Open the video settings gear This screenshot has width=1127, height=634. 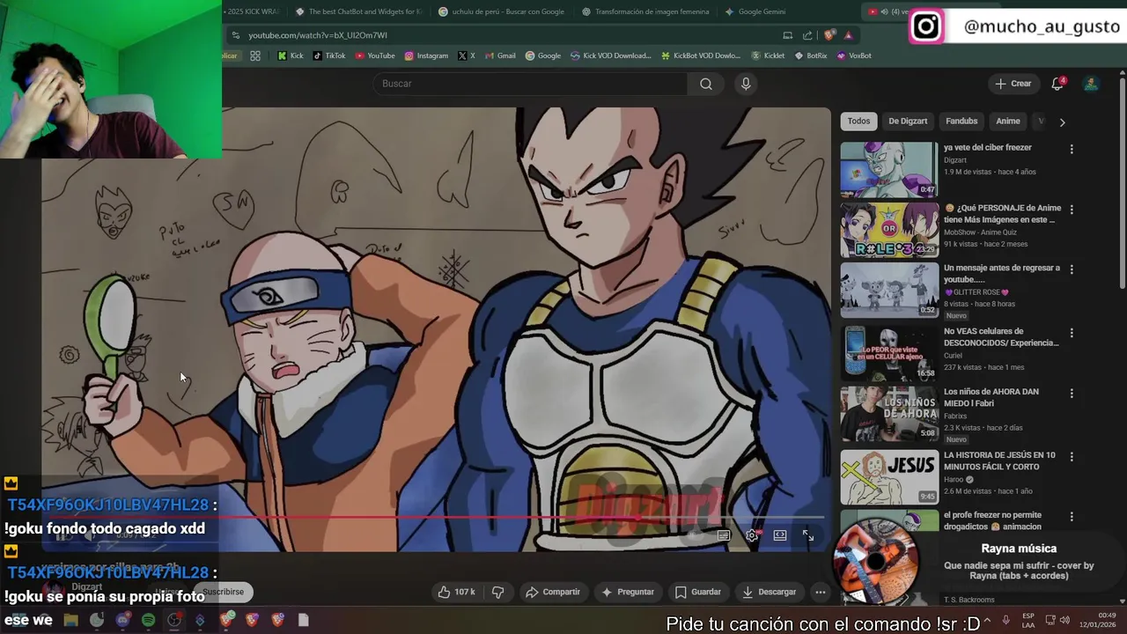752,535
